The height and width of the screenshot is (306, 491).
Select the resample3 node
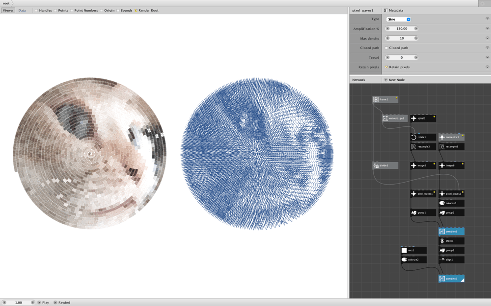[x=452, y=147]
